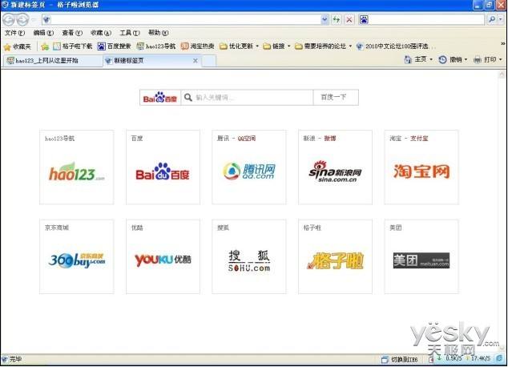This screenshot has height=367, width=508.
Task: Open the 360buy 京东商城 tile
Action: pos(77,256)
